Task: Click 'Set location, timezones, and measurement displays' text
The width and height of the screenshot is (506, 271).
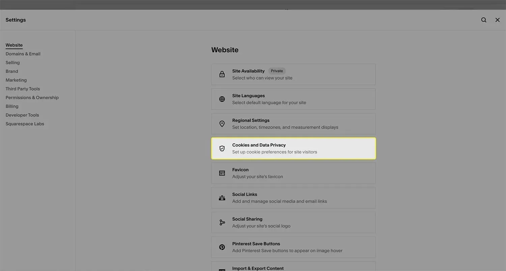Action: pos(285,127)
